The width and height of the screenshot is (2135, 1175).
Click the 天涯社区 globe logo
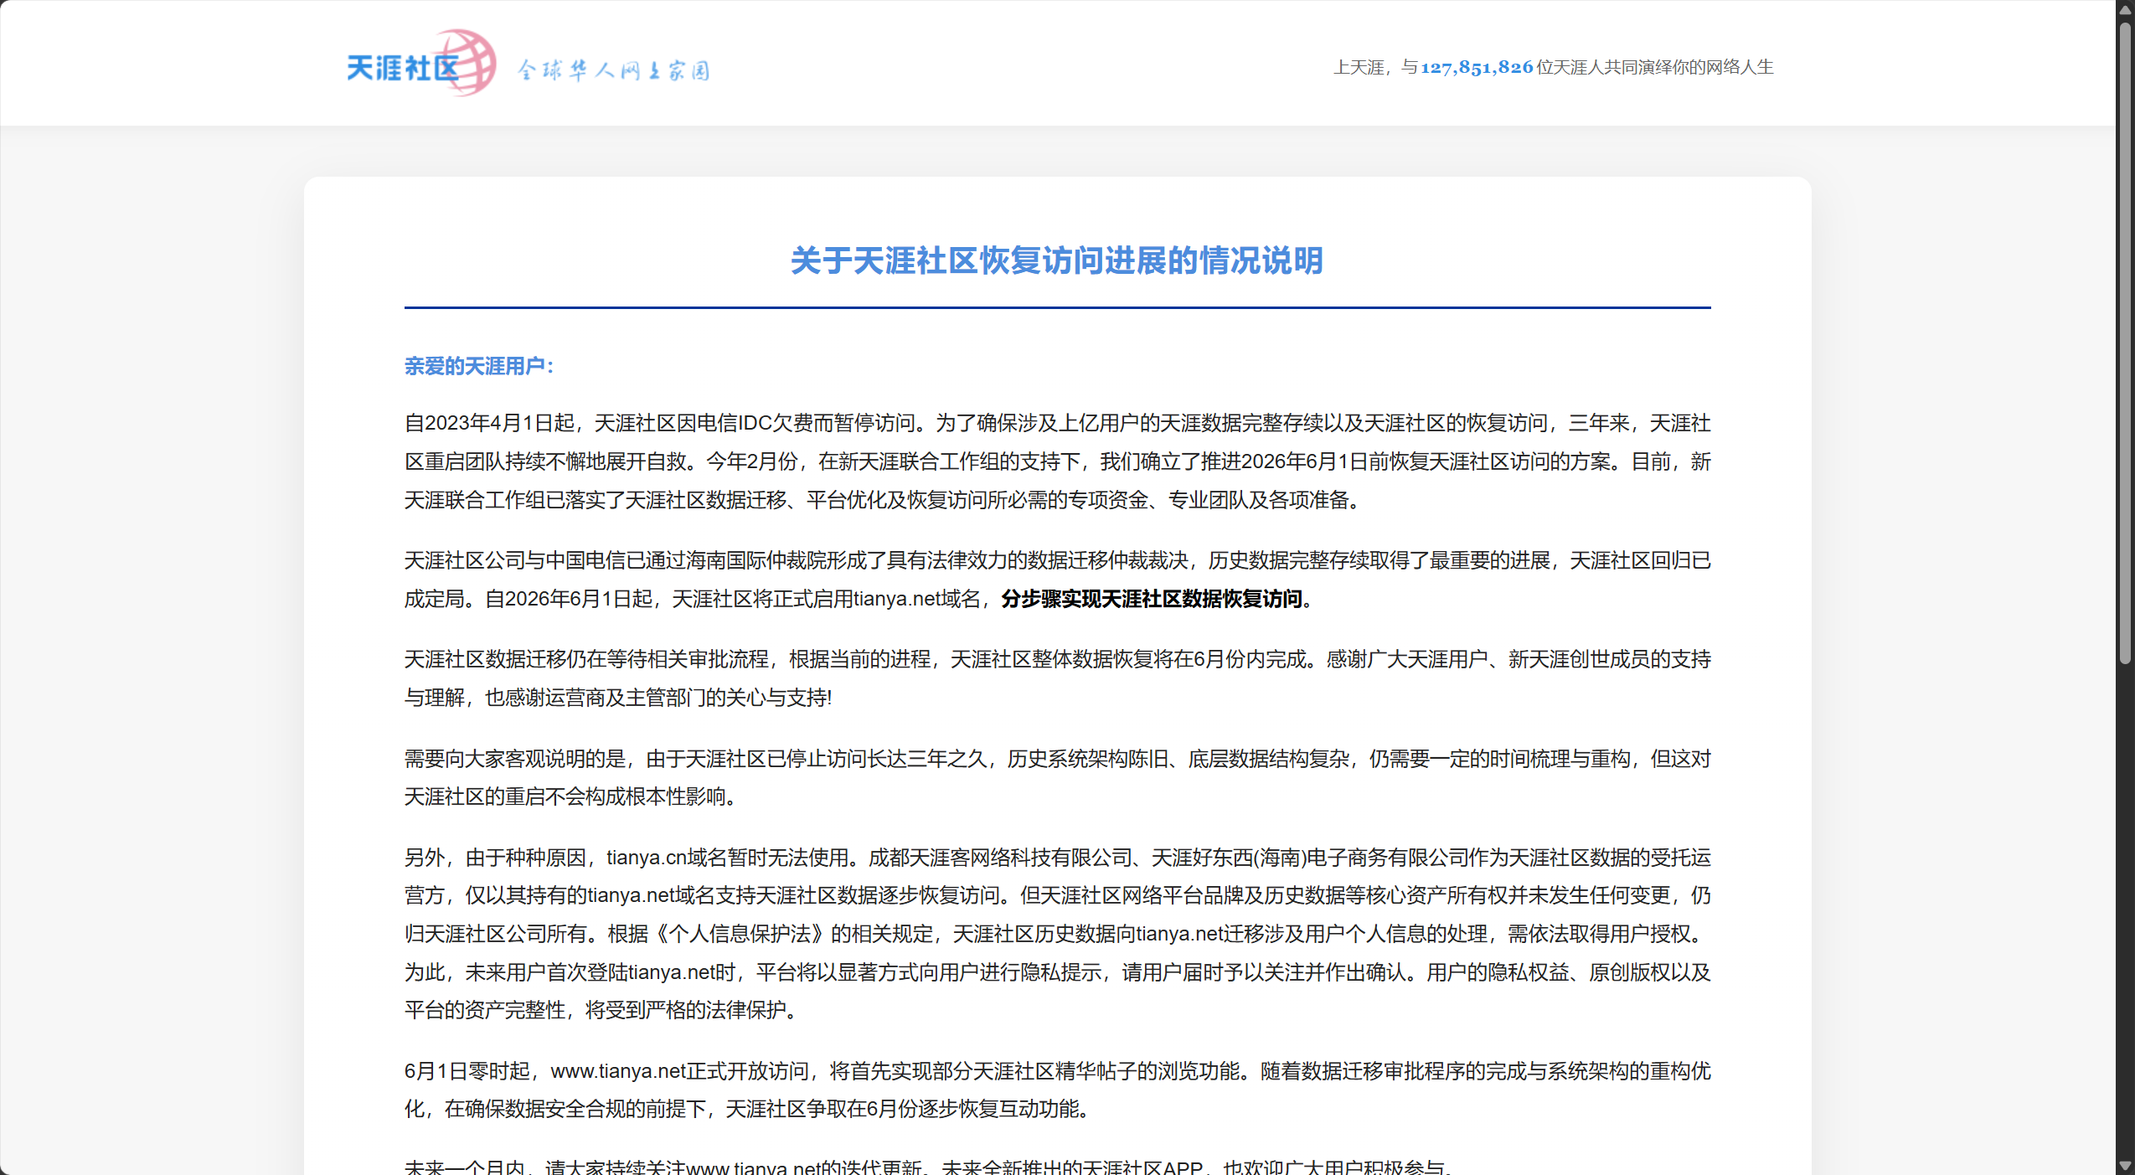coord(421,64)
